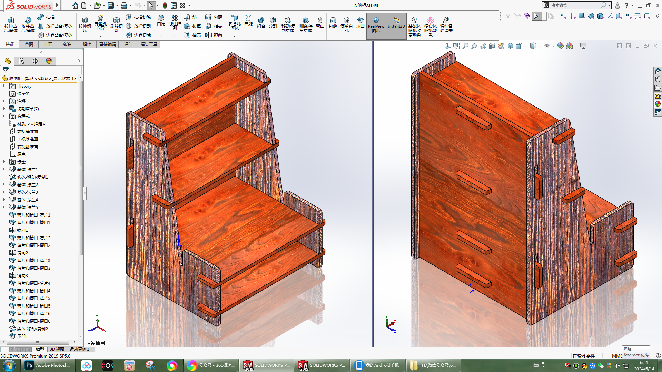The width and height of the screenshot is (662, 372).
Task: Select the 压凹 indent tool
Action: pos(360,22)
